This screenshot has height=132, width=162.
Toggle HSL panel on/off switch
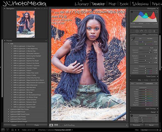pyautogui.click(x=130, y=80)
